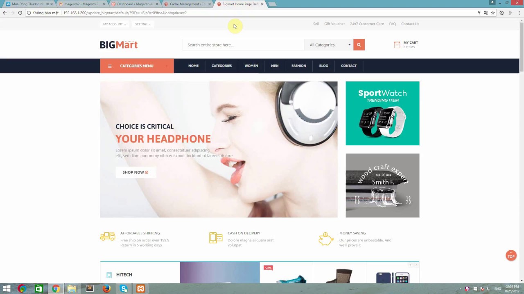524x294 pixels.
Task: Bookmark this page with the star icon
Action: 493,13
